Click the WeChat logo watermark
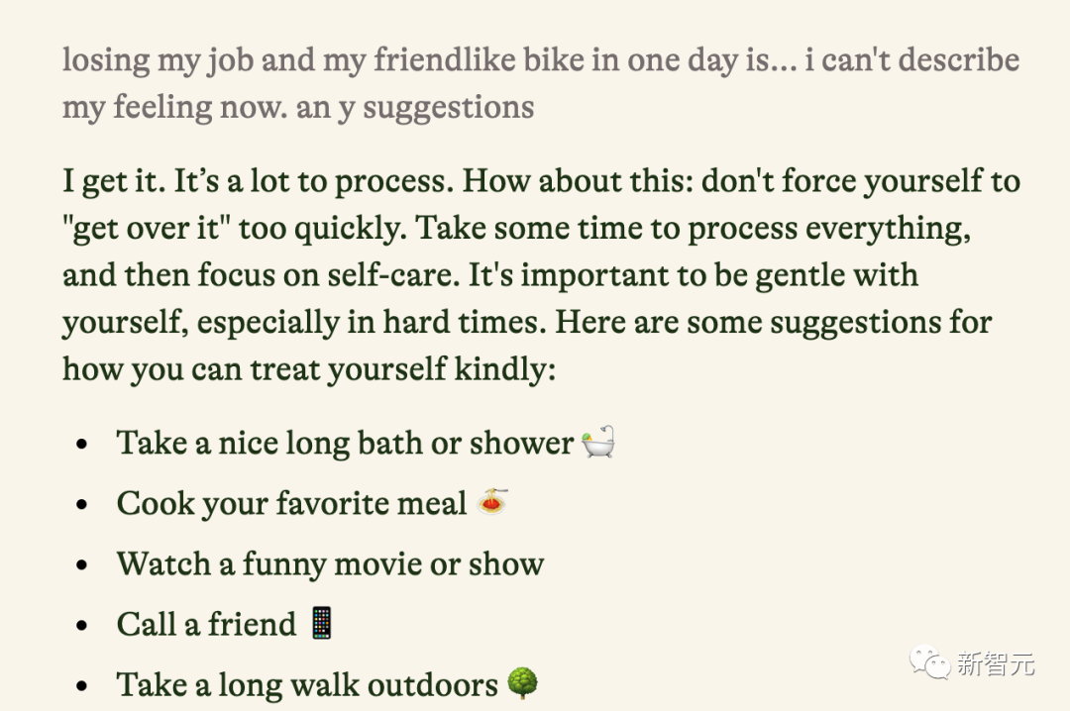 929,662
